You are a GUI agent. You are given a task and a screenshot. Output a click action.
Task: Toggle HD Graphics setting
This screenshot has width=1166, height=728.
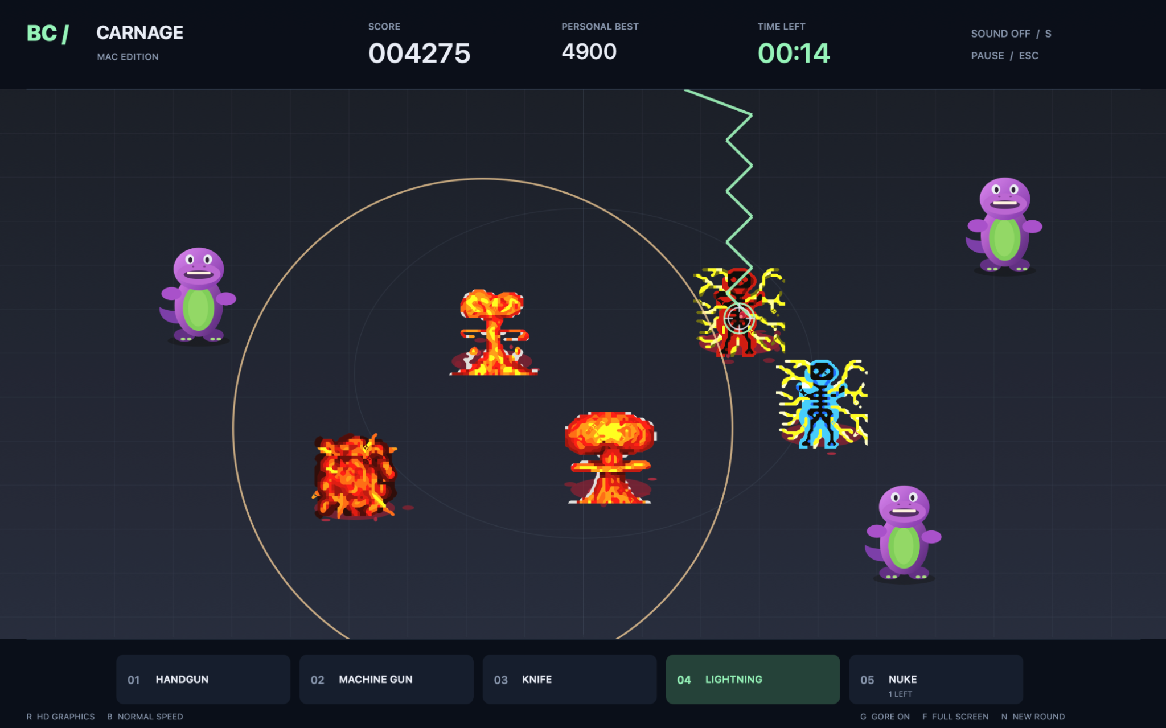click(60, 717)
